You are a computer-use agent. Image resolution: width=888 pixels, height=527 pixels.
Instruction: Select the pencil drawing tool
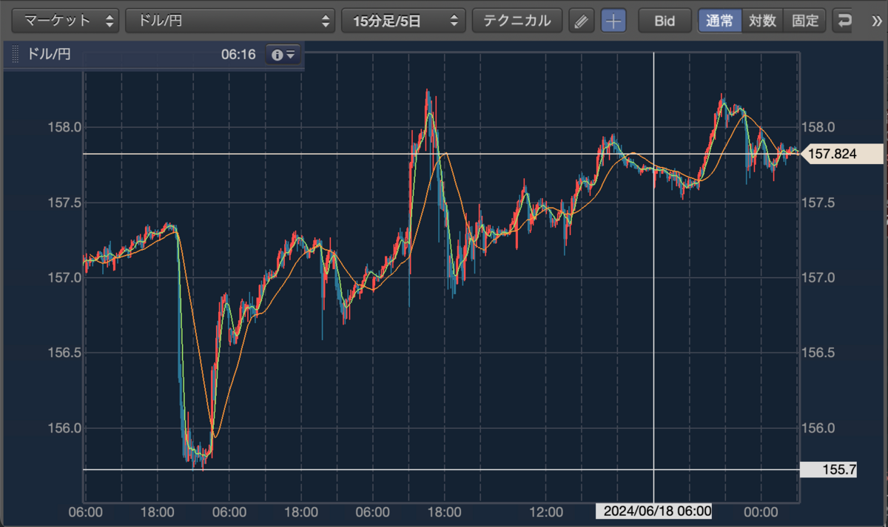[x=582, y=21]
